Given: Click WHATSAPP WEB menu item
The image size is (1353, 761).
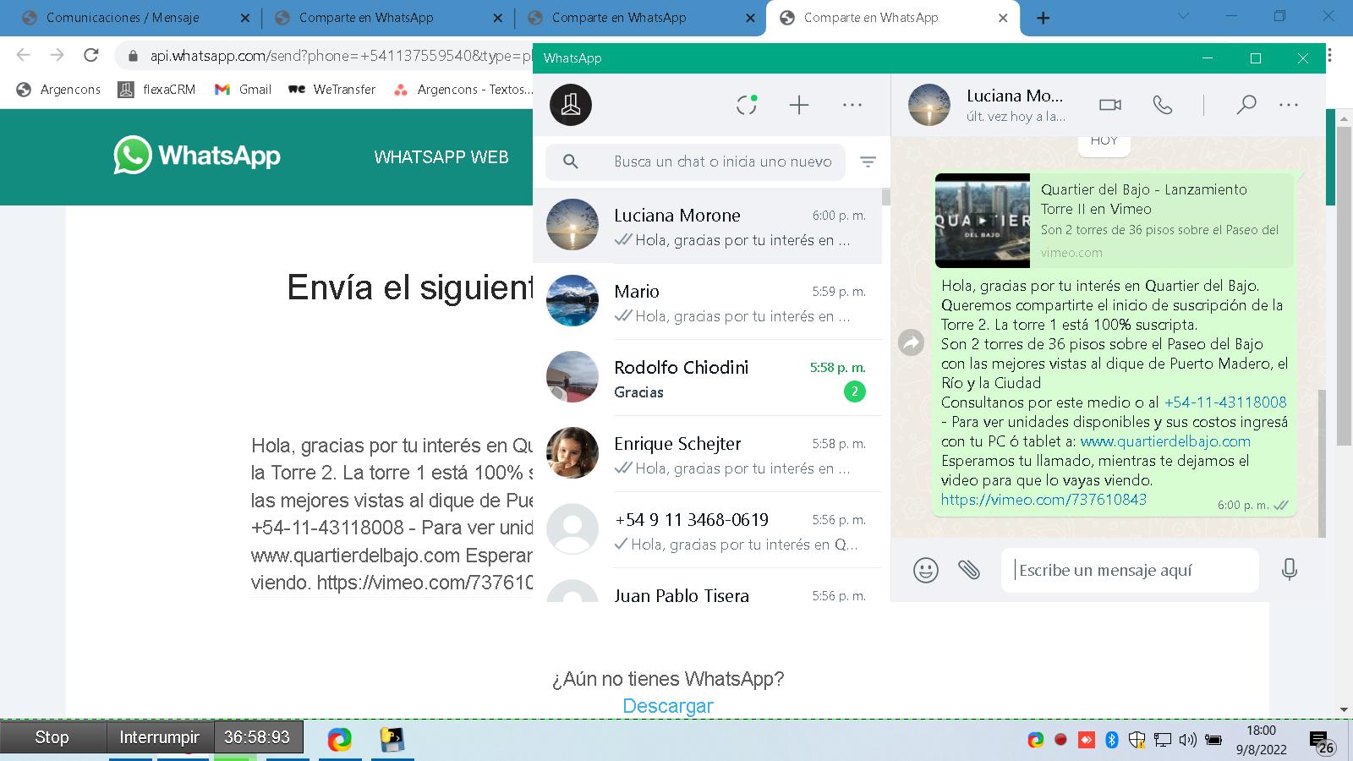Looking at the screenshot, I should tap(441, 157).
